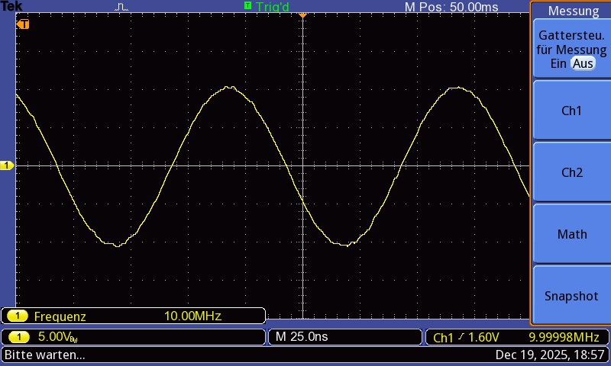The height and width of the screenshot is (366, 611).
Task: Click the Tek logo
Action: [x=11, y=6]
